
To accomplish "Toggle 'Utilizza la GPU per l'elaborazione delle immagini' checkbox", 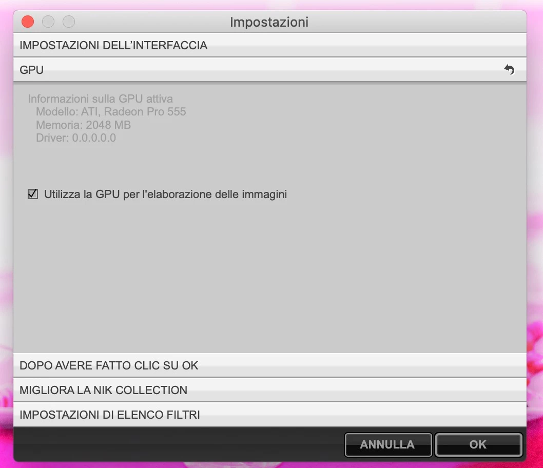I will click(x=33, y=194).
